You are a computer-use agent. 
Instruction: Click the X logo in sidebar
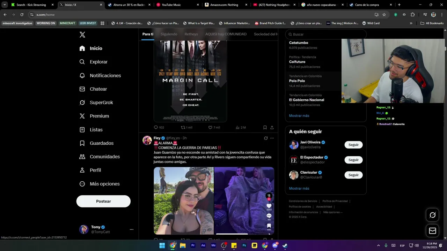click(82, 35)
